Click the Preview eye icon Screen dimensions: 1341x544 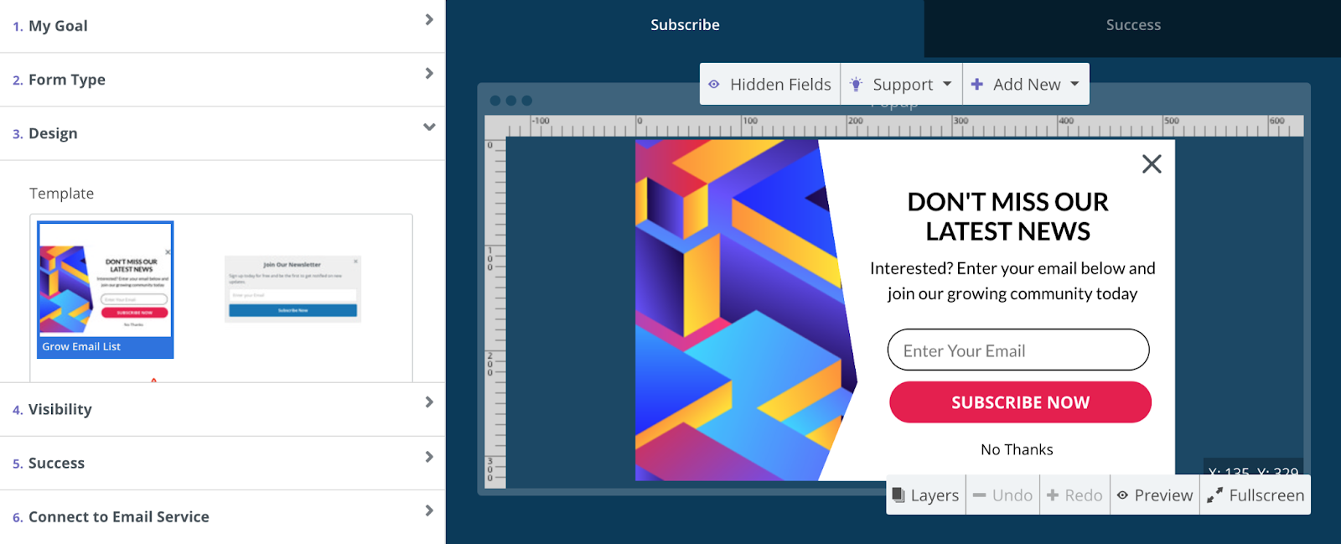[1122, 495]
